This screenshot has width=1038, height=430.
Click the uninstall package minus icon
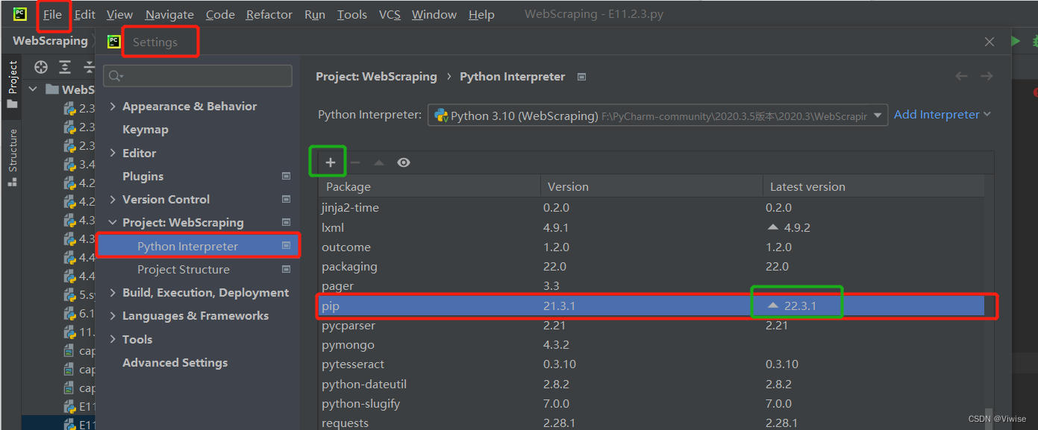tap(355, 162)
